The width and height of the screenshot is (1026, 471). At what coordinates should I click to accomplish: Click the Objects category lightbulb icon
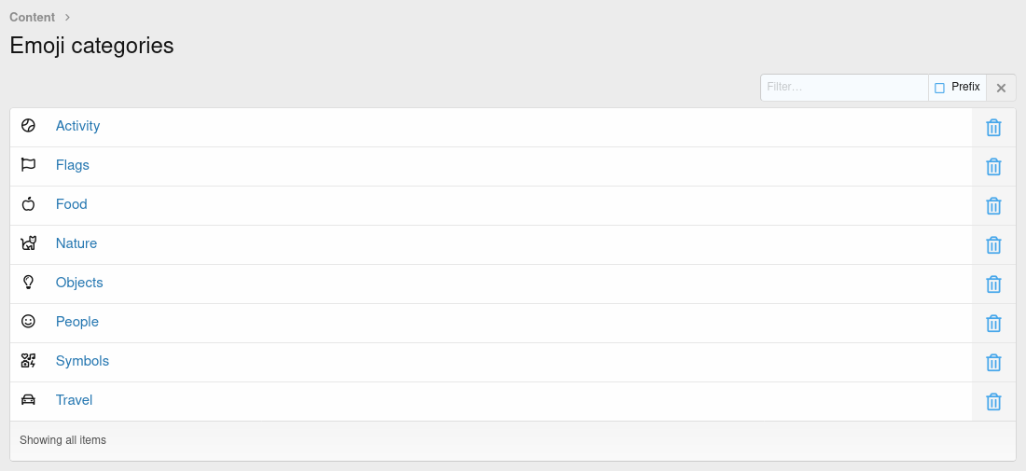(28, 283)
